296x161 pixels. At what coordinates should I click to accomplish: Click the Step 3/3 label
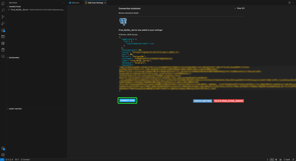241,8
